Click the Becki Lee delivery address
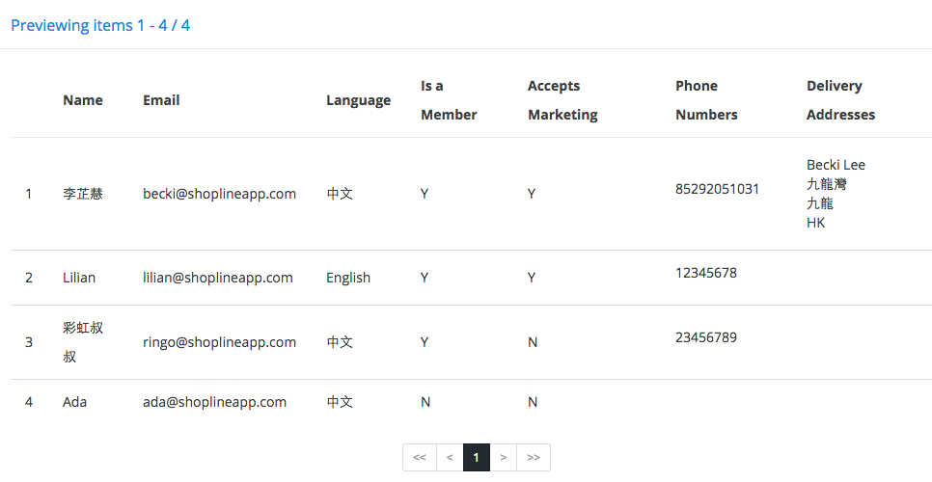Screen dimensions: 932x482 (x=836, y=165)
